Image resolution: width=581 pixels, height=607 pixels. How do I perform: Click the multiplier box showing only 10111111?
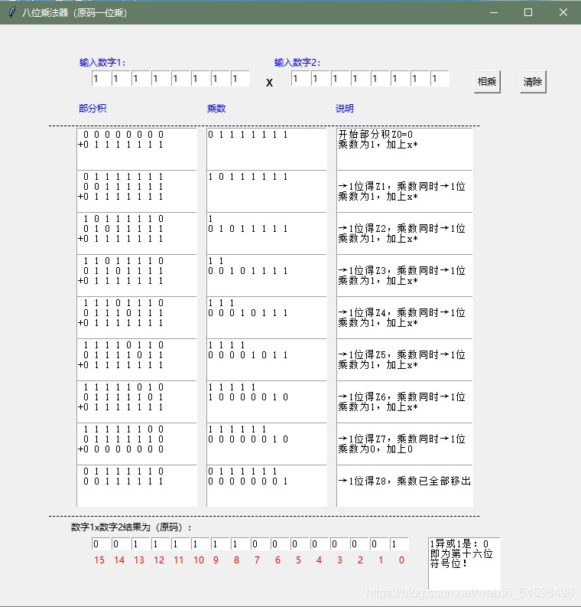(267, 191)
